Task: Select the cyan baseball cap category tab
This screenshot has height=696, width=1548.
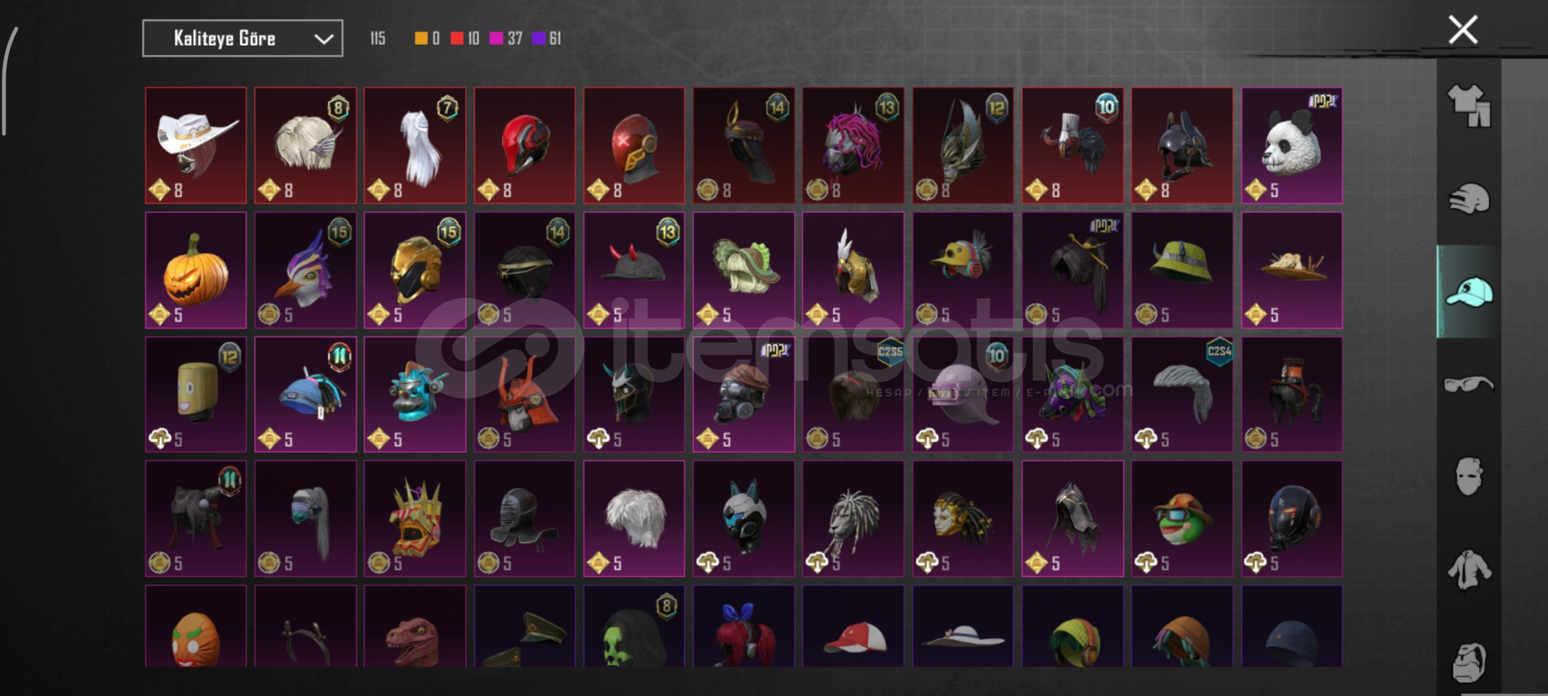Action: point(1469,291)
